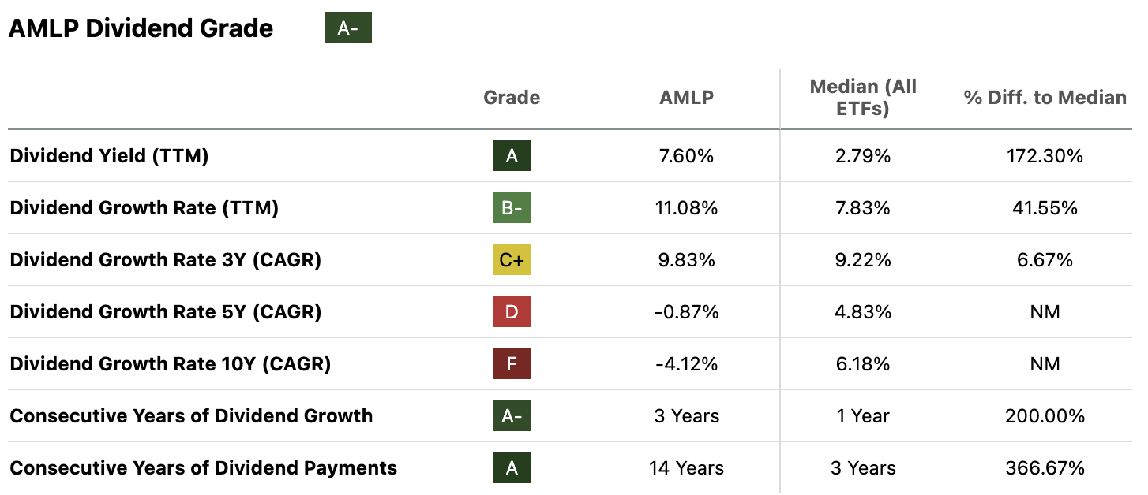Click the % Diff. to Median column header
This screenshot has width=1148, height=495.
(x=1045, y=98)
